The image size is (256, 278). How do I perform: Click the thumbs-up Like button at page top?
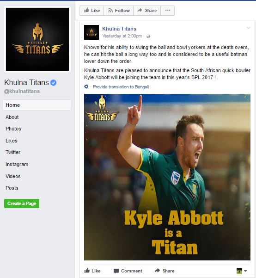point(92,11)
